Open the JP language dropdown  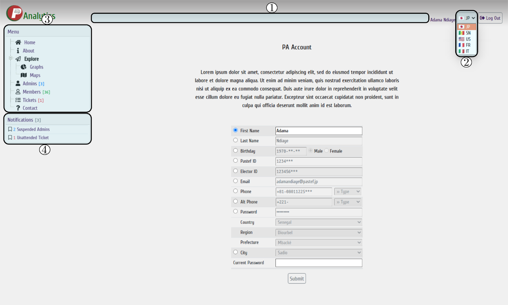pos(467,18)
